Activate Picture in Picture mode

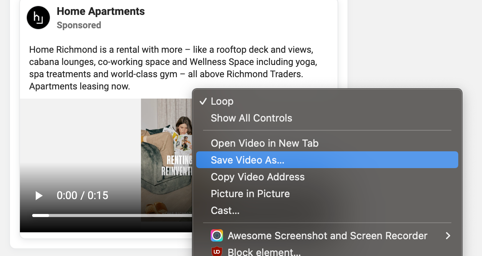pyautogui.click(x=250, y=194)
